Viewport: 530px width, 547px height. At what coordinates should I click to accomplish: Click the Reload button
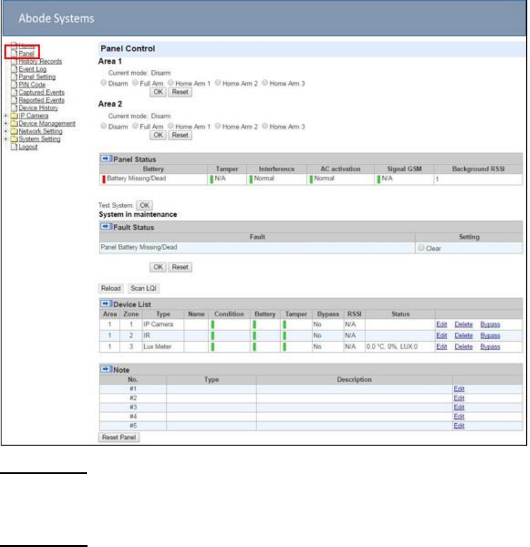tap(111, 288)
